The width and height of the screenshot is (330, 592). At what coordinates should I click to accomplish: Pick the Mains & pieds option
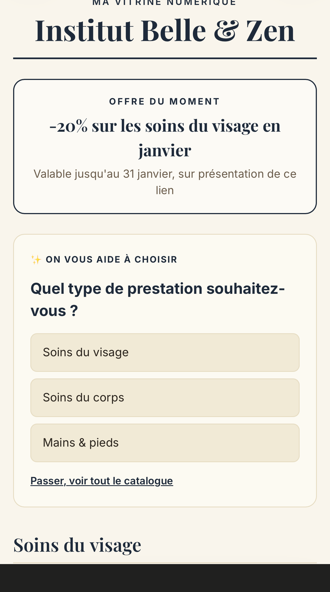[165, 443]
